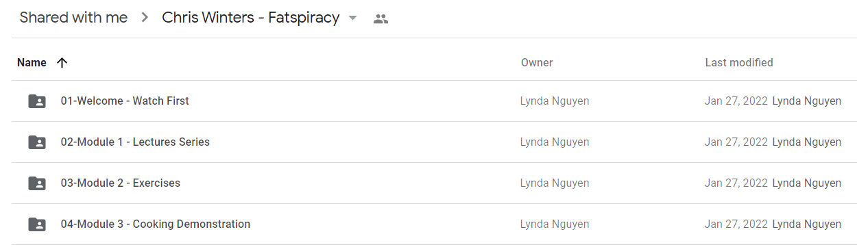Click the shared people icon beside folder title
857x247 pixels.
[x=381, y=19]
